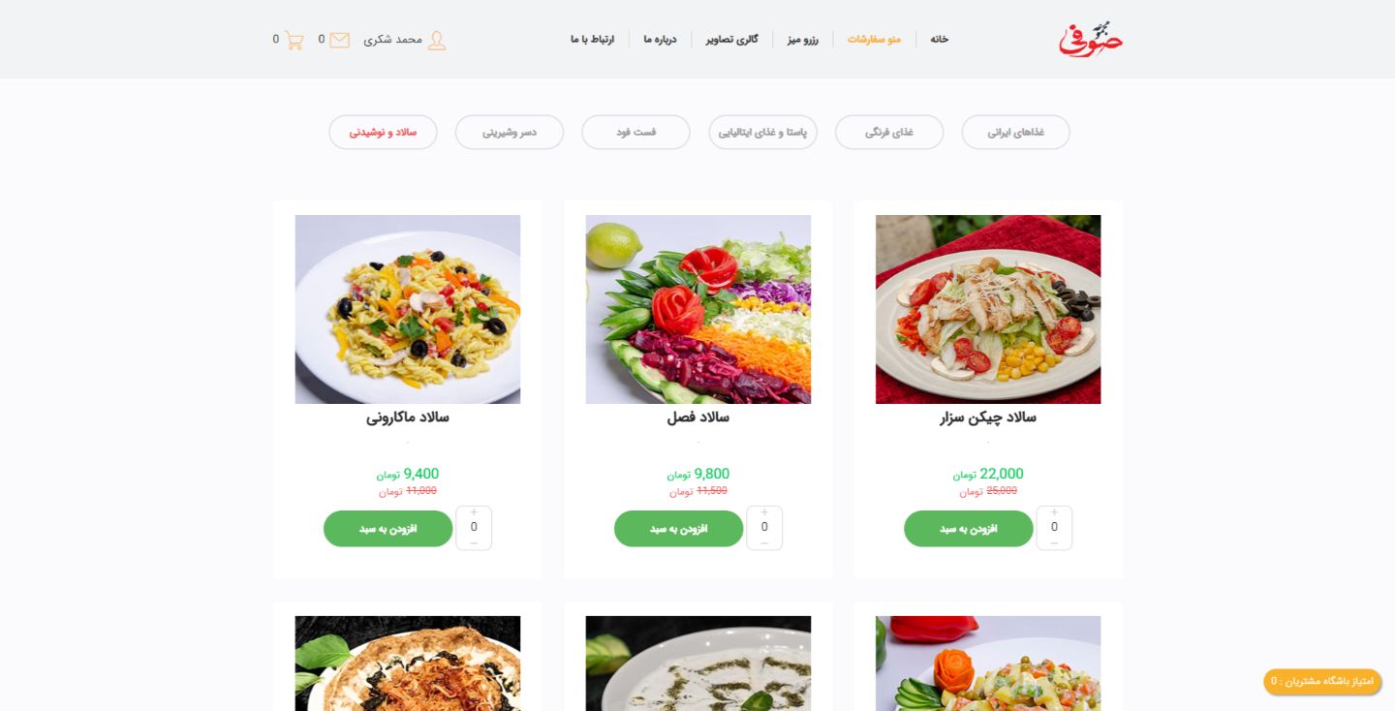The width and height of the screenshot is (1395, 711).
Task: Click the user profile icon beside محمد شکری
Action: click(x=437, y=40)
